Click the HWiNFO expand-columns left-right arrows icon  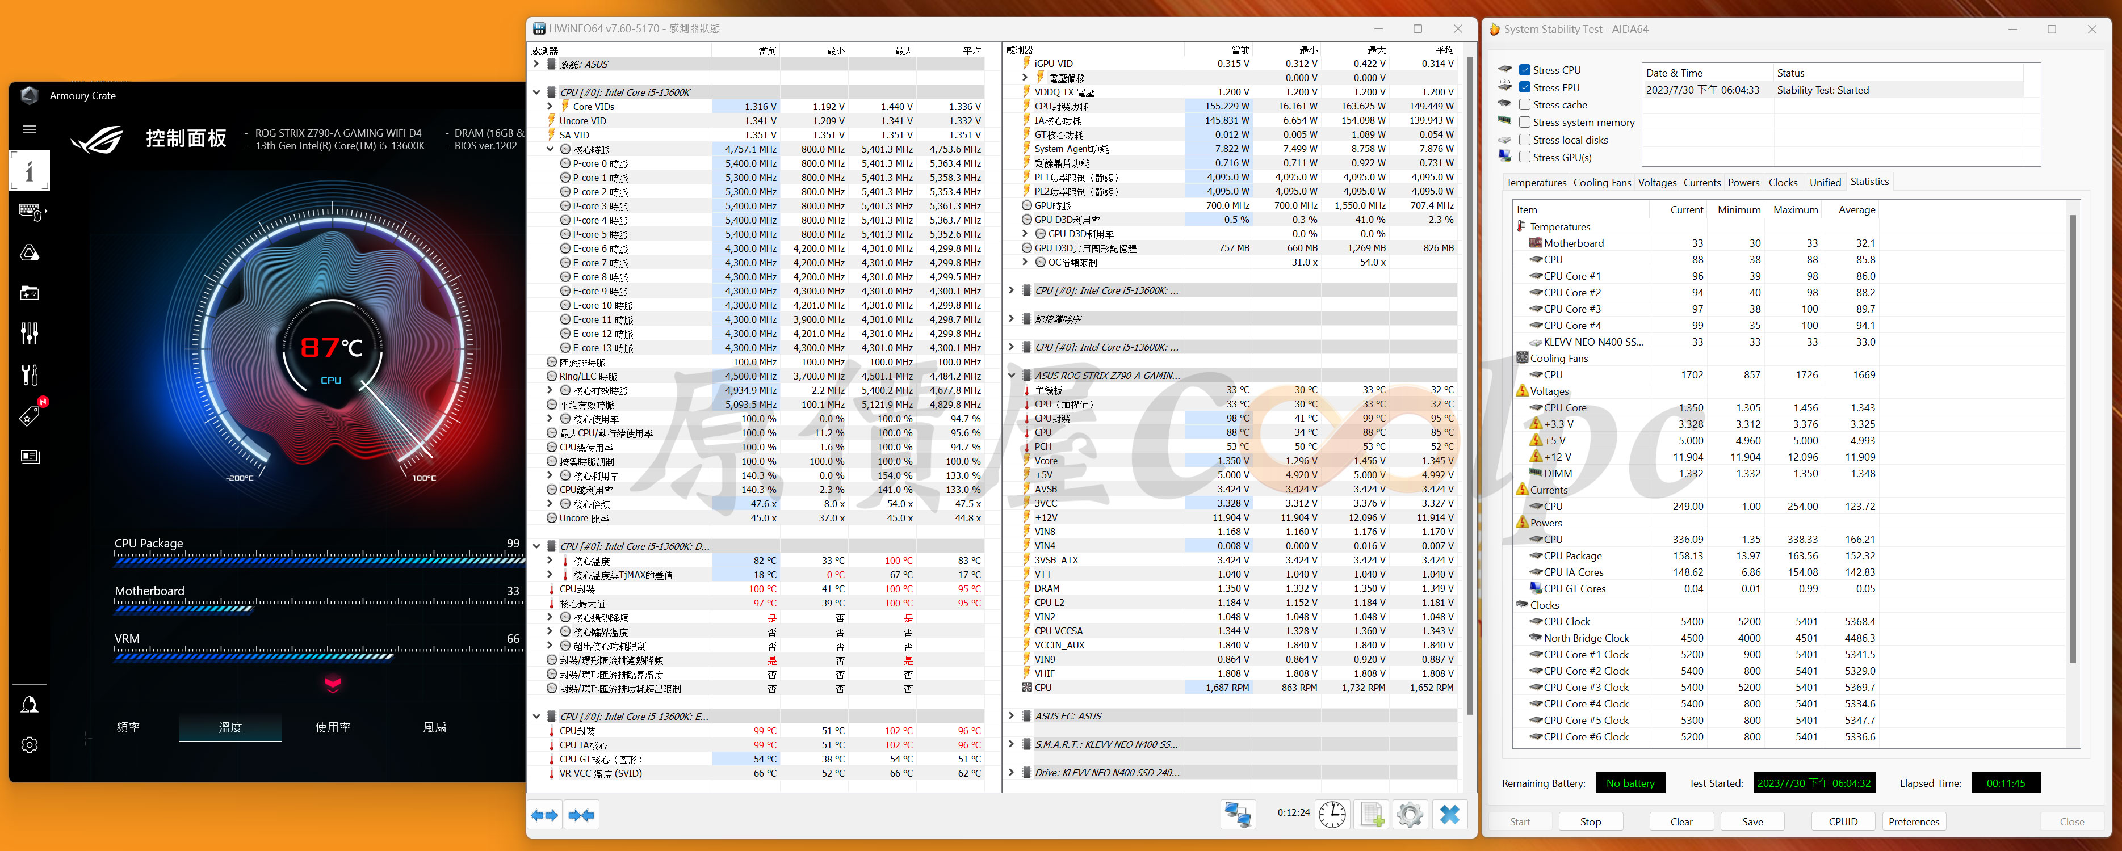click(544, 815)
